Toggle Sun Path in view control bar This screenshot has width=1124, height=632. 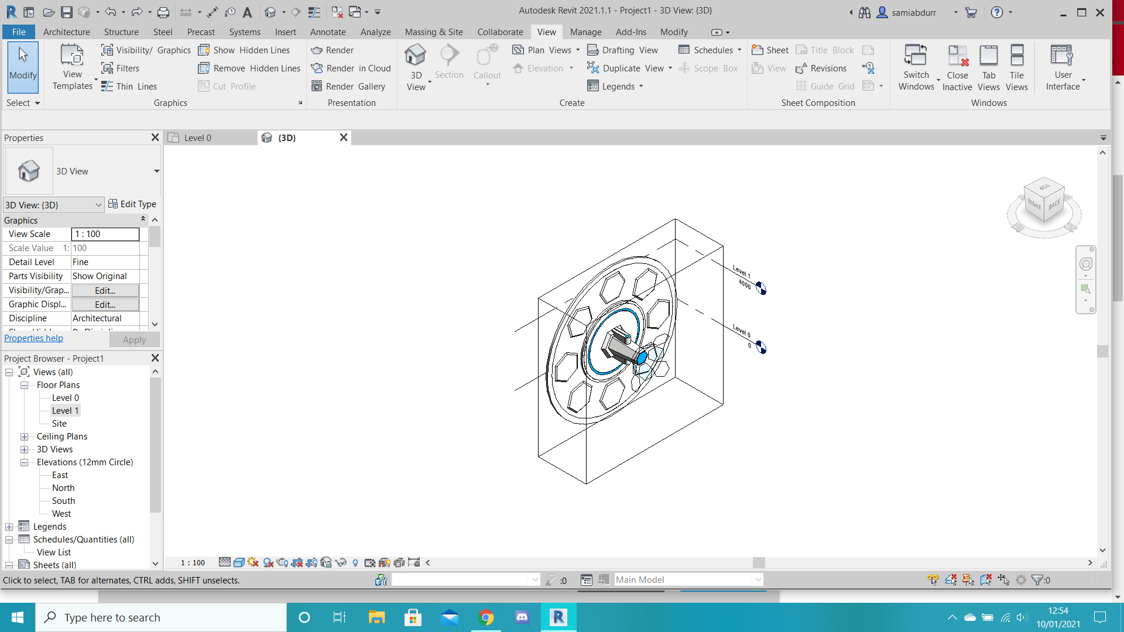click(253, 562)
